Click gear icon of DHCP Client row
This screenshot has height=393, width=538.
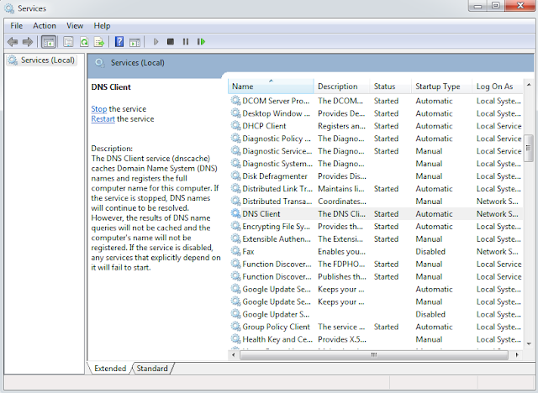235,126
